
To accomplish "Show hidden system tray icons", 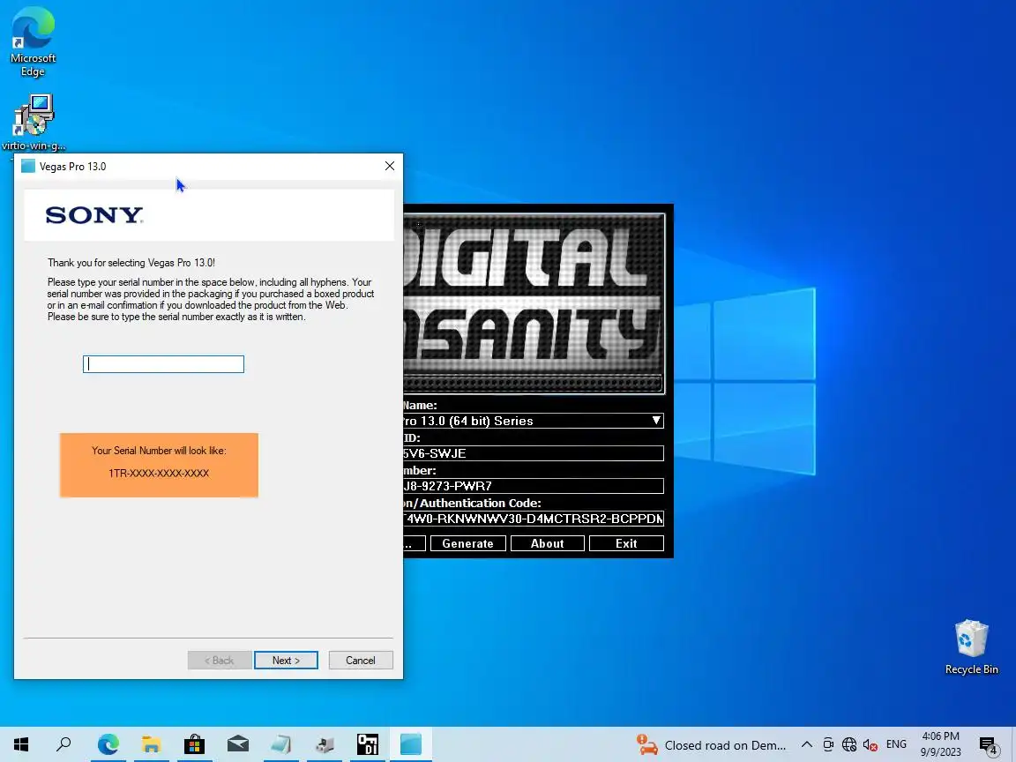I will tap(807, 744).
